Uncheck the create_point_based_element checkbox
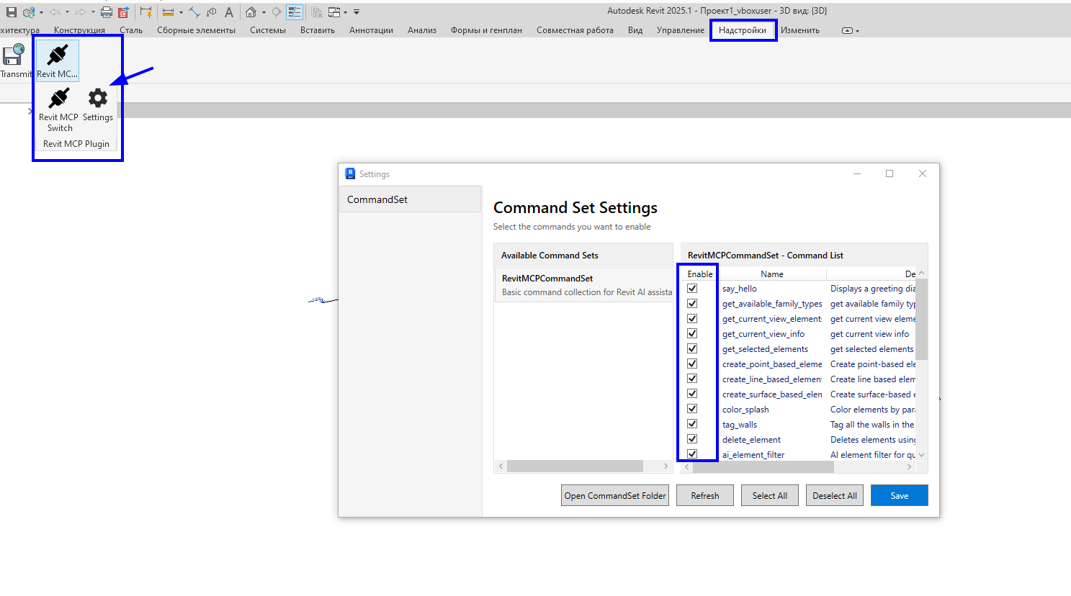 [692, 364]
